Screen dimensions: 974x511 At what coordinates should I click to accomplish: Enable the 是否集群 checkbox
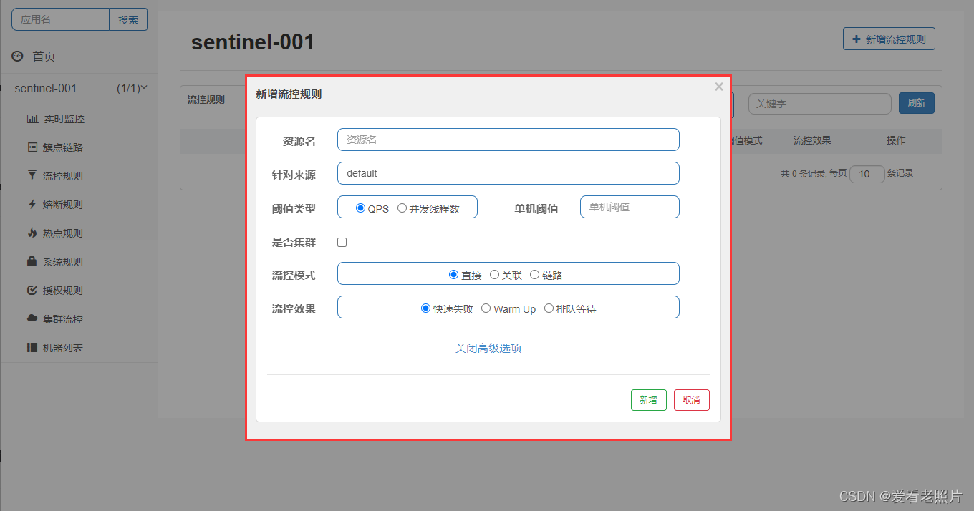point(342,242)
